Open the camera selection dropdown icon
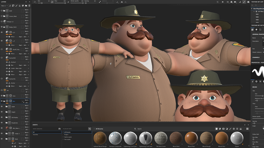The height and width of the screenshot is (148, 264). (235, 2)
